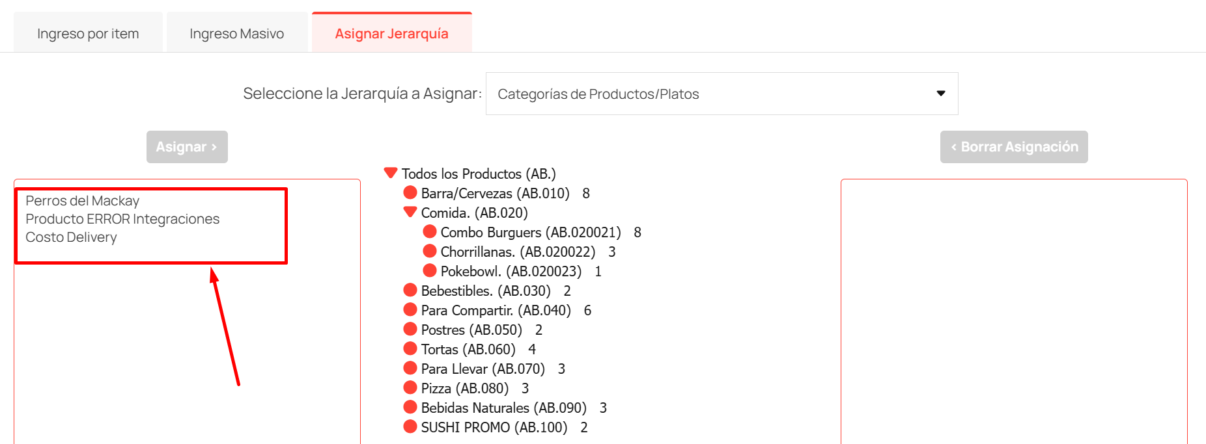Viewport: 1206px width, 444px height.
Task: Select Costo Delivery in the left panel
Action: pyautogui.click(x=70, y=237)
